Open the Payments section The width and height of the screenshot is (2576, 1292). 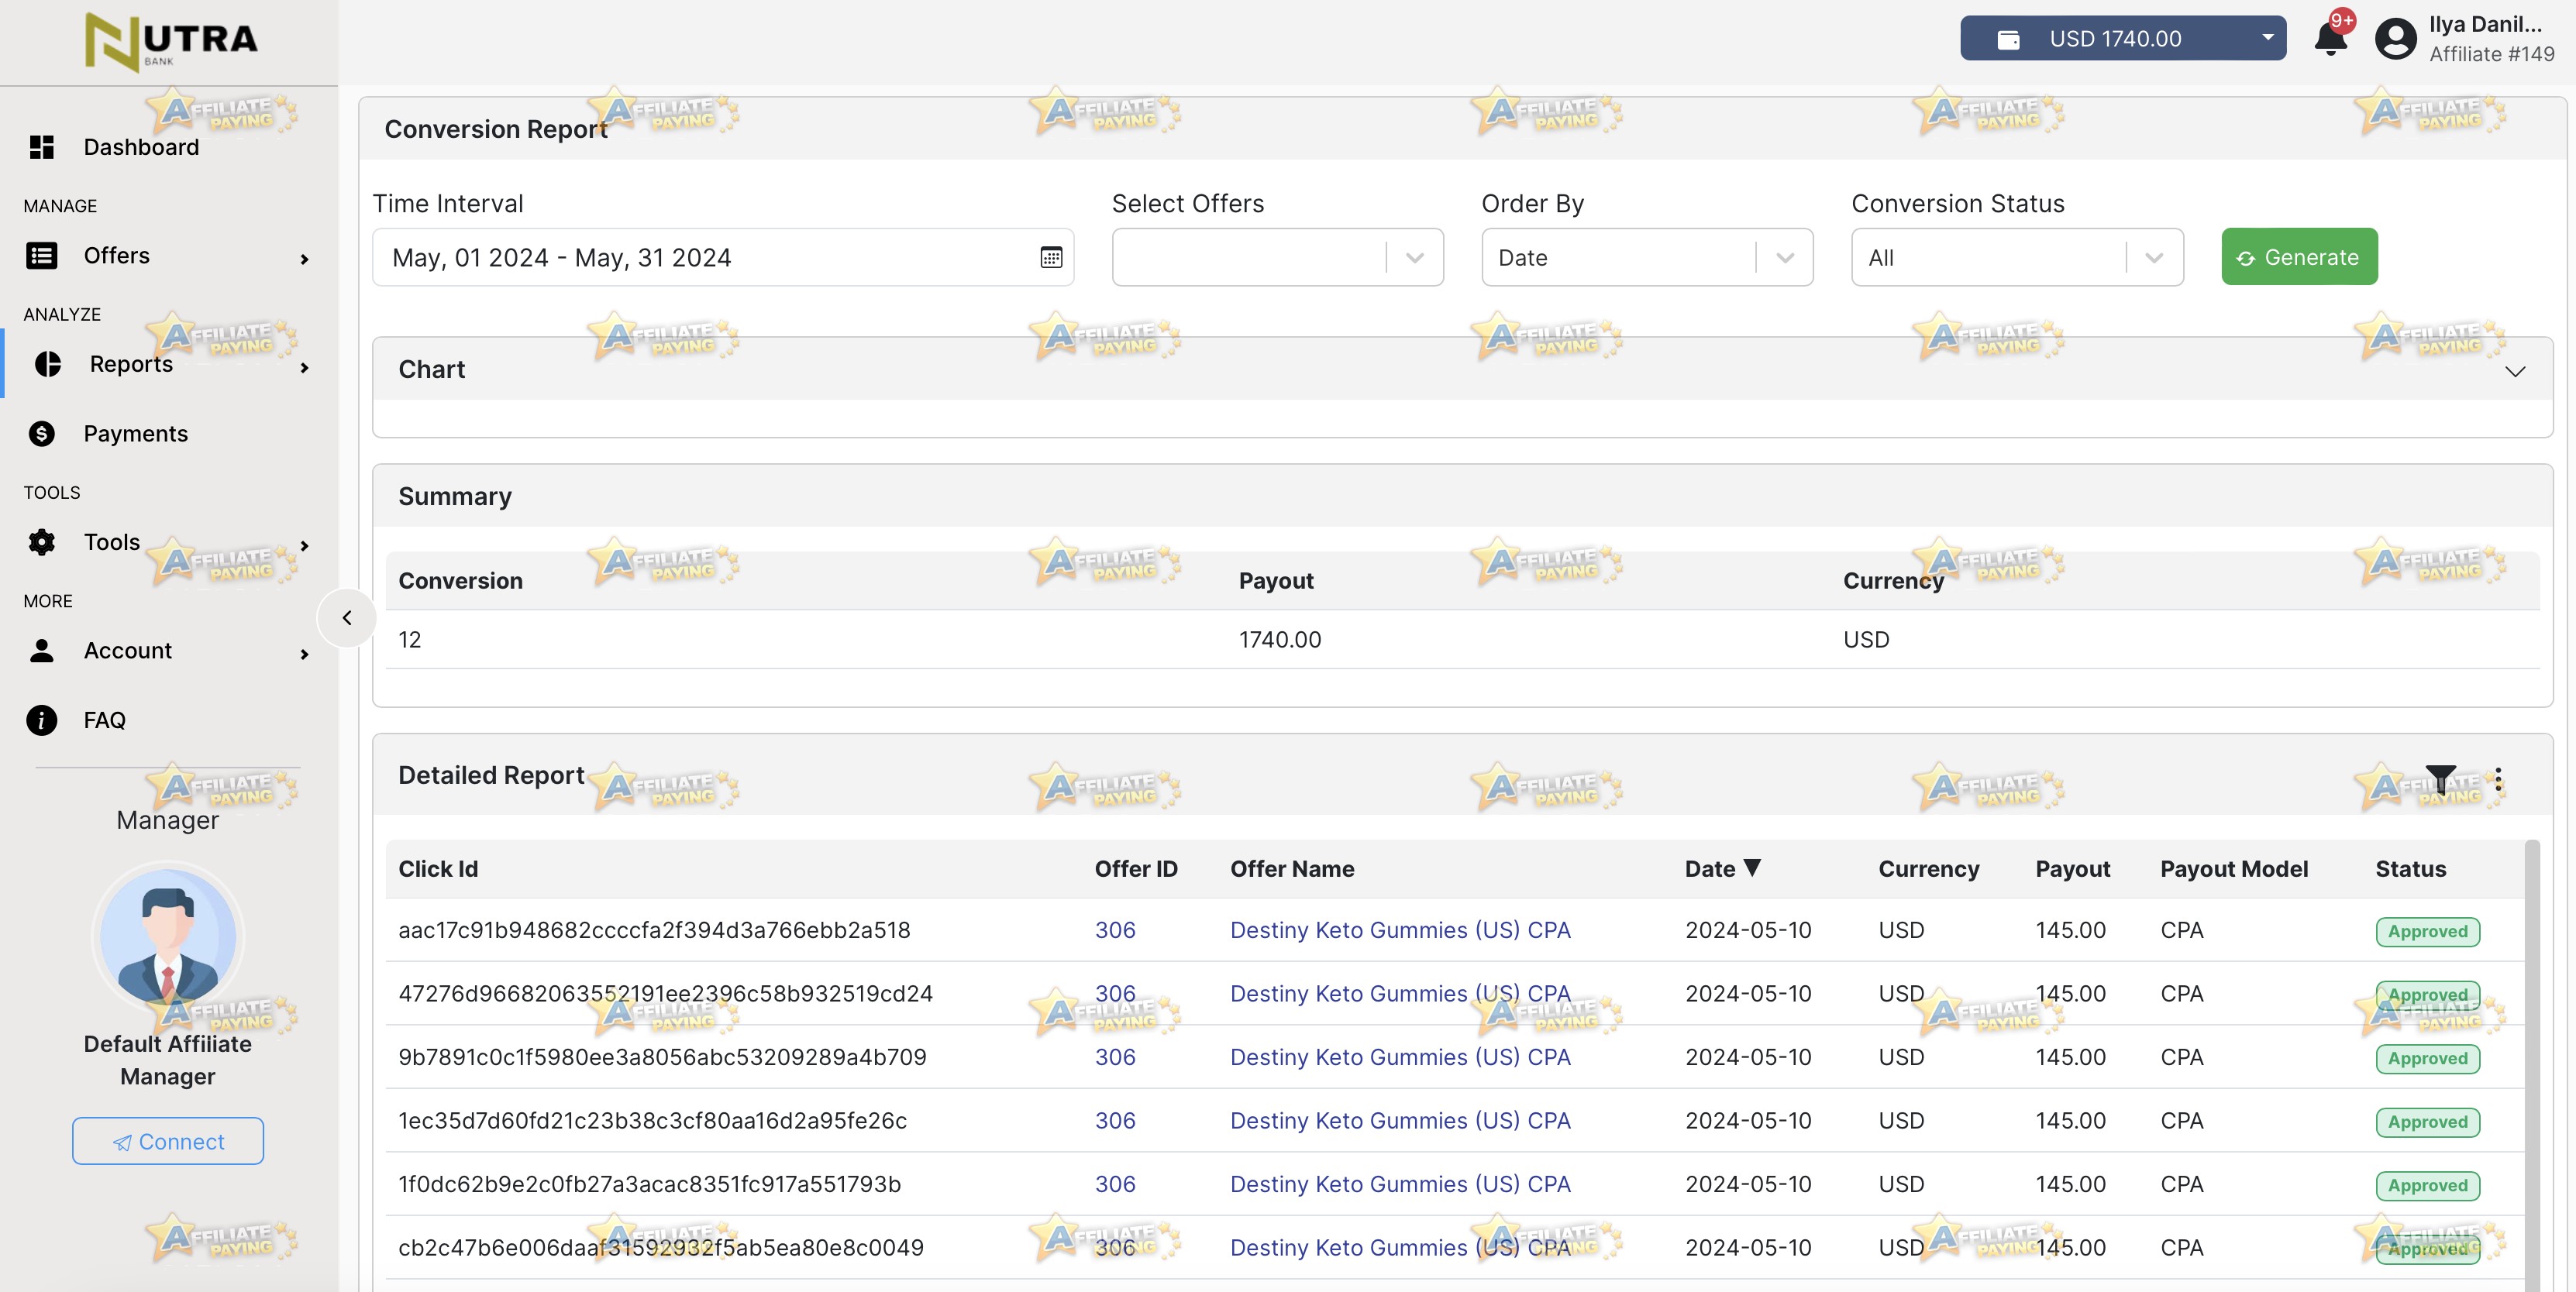point(136,433)
